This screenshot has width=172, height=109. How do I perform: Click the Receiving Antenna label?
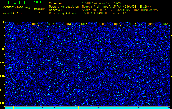63,13
